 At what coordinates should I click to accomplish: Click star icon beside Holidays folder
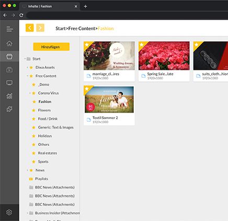[x=34, y=136]
